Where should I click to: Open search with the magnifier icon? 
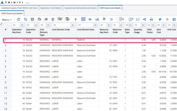[26, 19]
